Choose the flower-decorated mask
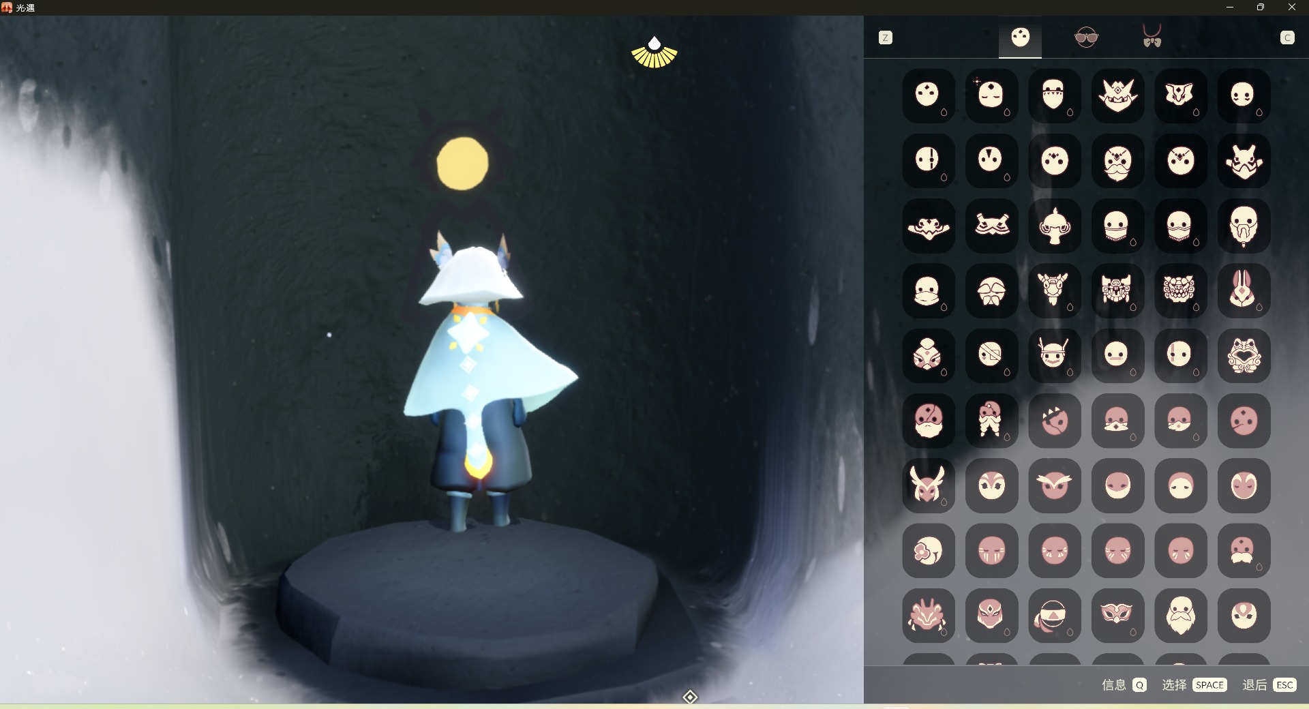This screenshot has height=709, width=1309. [x=928, y=551]
